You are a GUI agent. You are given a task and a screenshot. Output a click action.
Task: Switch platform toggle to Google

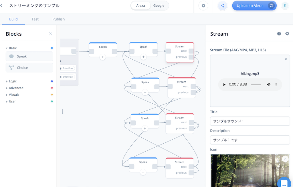point(159,6)
